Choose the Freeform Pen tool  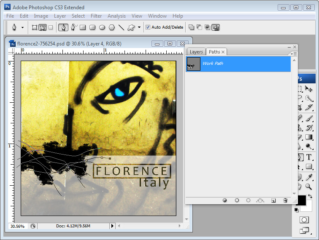point(74,27)
